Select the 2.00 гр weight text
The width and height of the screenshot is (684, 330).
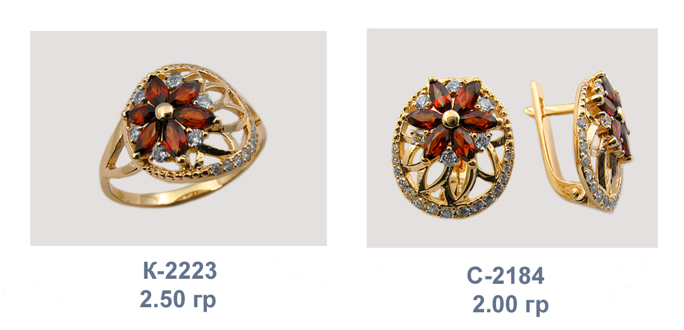coord(511,305)
